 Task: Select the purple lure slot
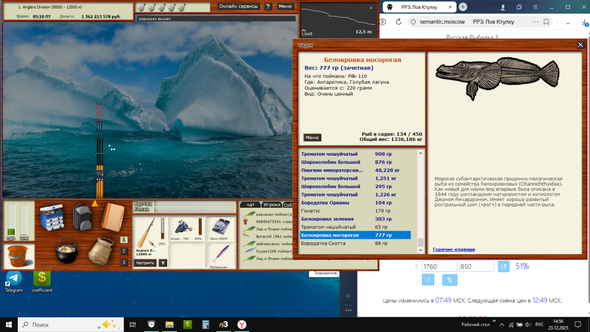click(221, 256)
